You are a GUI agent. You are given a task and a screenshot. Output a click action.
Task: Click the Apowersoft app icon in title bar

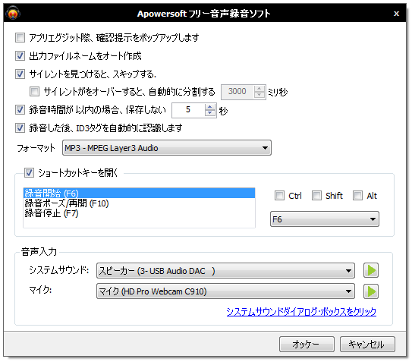coord(13,13)
